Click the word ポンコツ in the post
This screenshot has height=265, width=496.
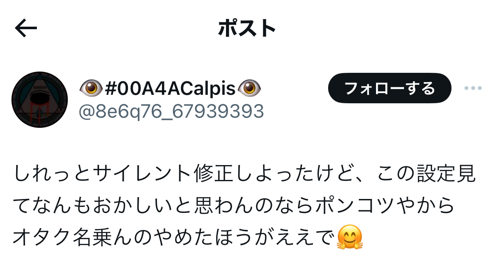pyautogui.click(x=354, y=205)
